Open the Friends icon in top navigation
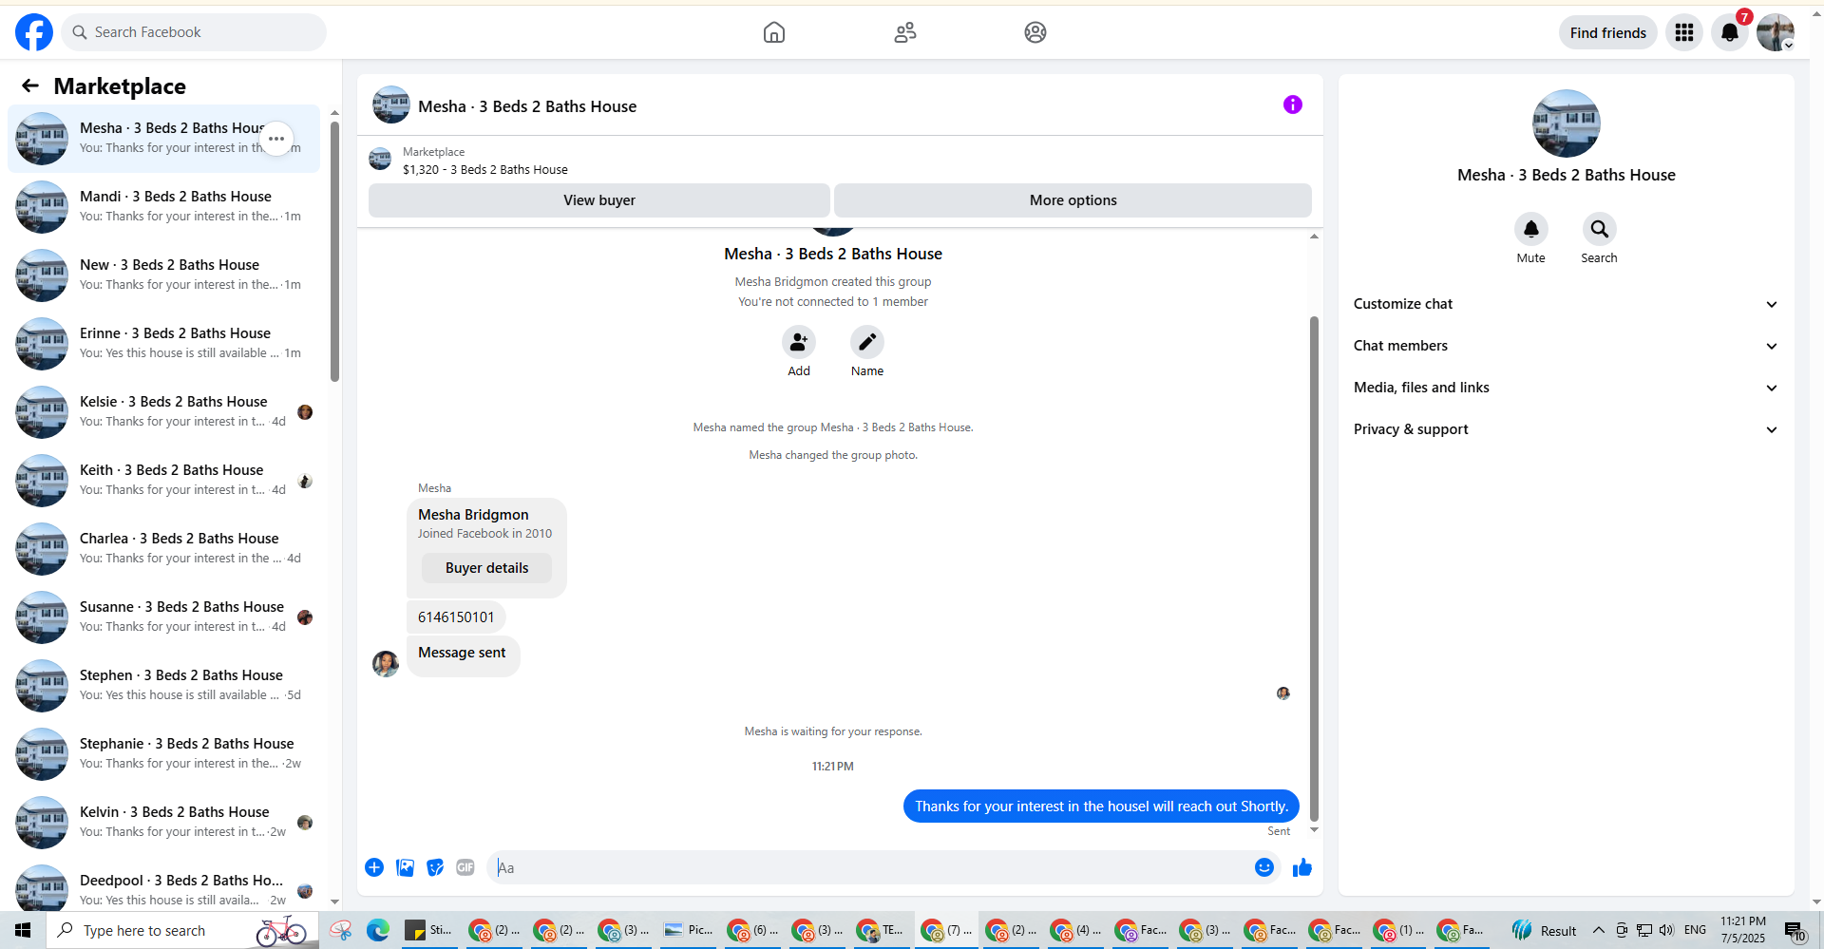The height and width of the screenshot is (949, 1824). pos(905,32)
